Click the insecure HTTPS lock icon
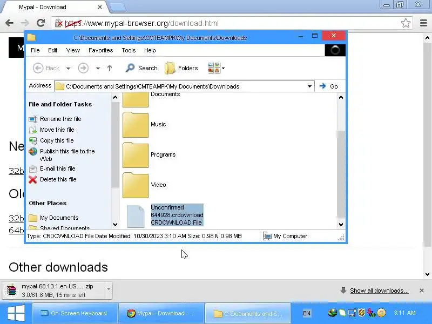The height and width of the screenshot is (324, 432). 58,23
